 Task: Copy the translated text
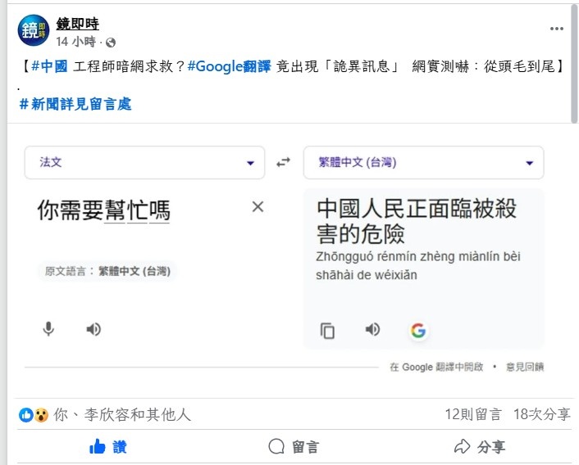pyautogui.click(x=327, y=331)
